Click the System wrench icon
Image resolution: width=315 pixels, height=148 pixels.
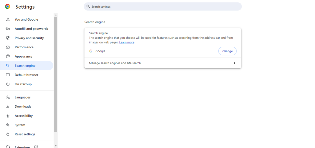pyautogui.click(x=8, y=125)
